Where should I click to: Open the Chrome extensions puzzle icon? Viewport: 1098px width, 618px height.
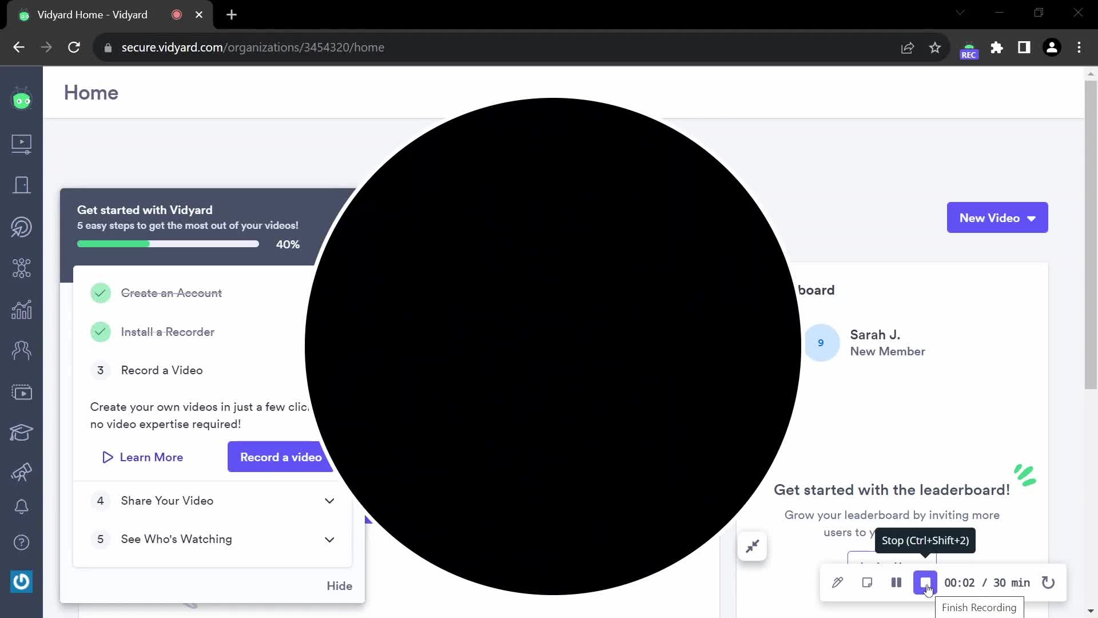coord(997,47)
